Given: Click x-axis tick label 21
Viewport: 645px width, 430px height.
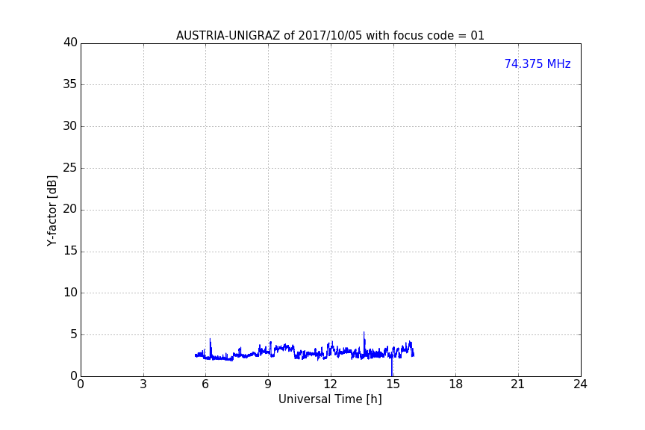Looking at the screenshot, I should [518, 384].
